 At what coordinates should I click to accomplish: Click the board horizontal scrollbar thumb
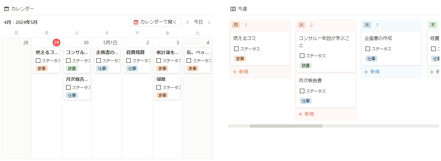(x=286, y=126)
